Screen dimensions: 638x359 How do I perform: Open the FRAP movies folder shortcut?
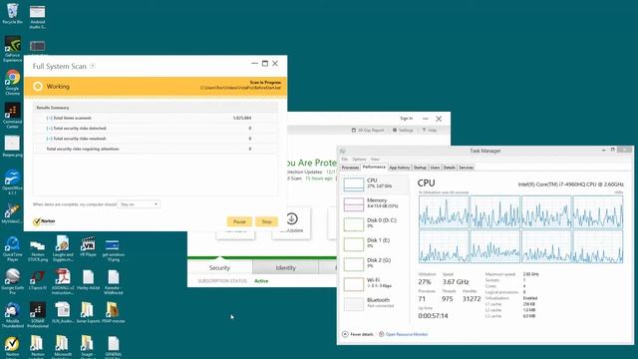pyautogui.click(x=113, y=312)
